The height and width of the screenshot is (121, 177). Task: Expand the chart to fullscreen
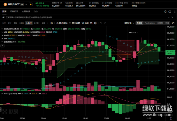(x=173, y=23)
